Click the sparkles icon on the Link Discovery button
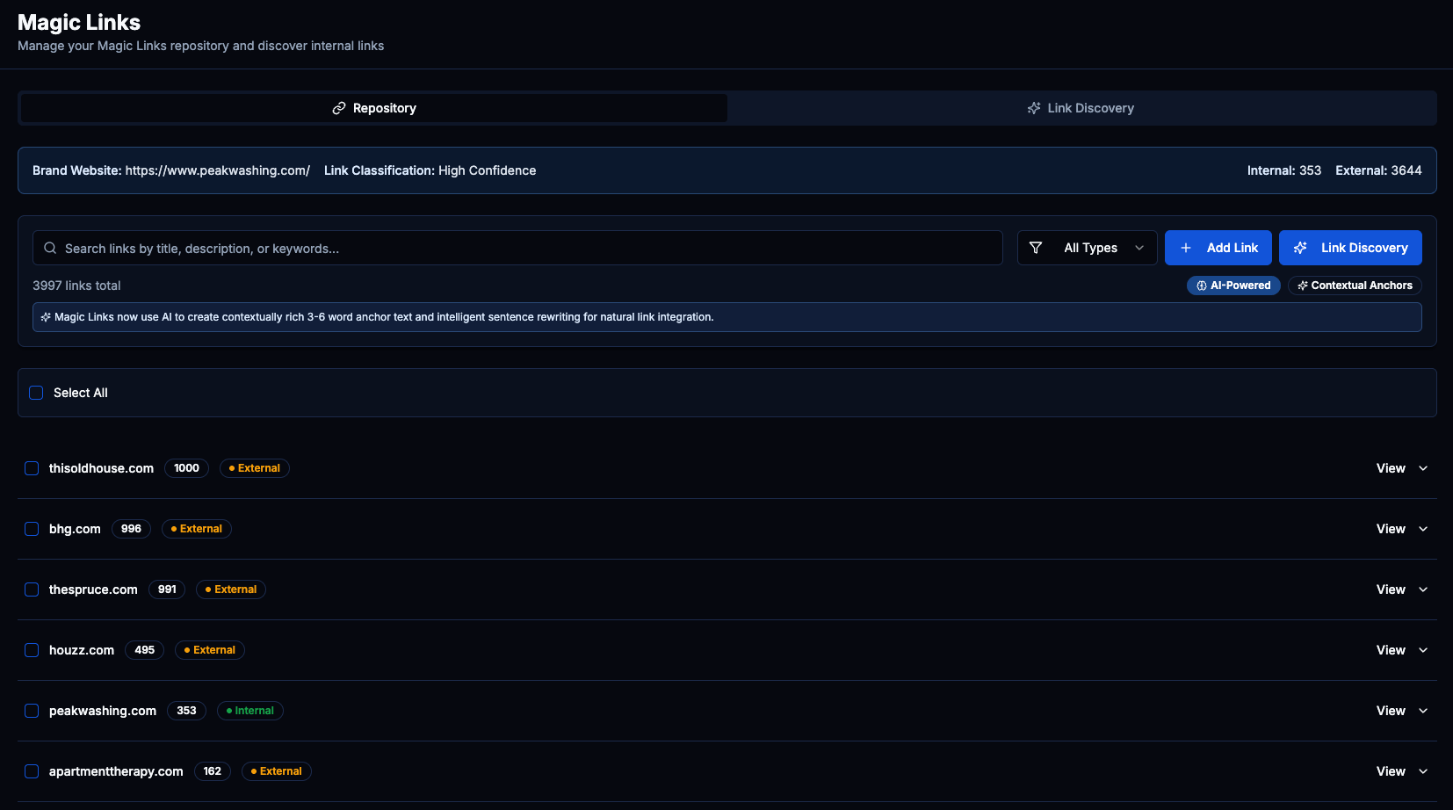Viewport: 1453px width, 810px height. point(1300,248)
